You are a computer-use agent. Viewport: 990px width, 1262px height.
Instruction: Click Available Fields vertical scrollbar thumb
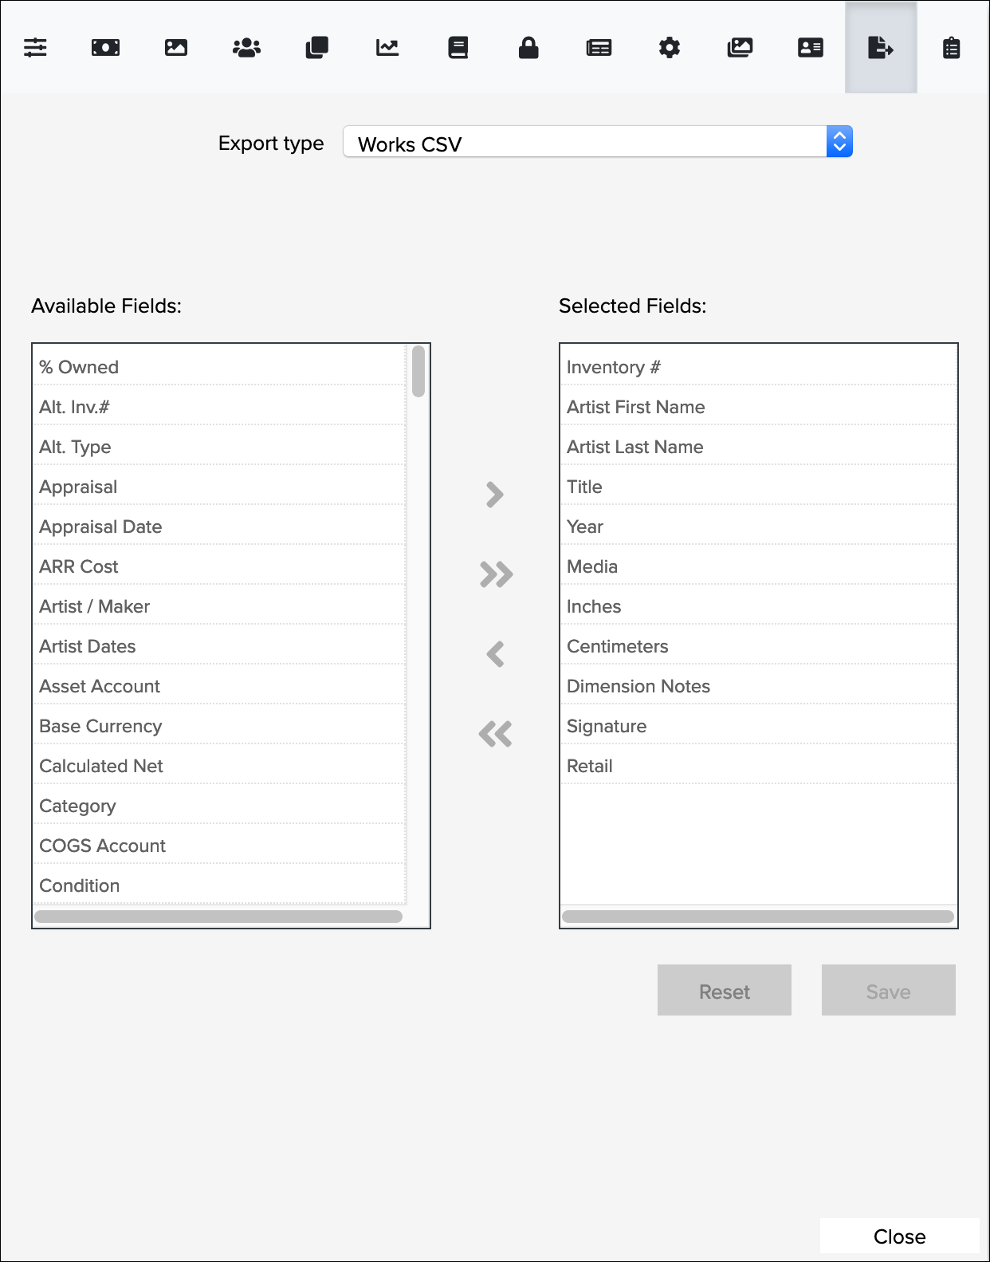pos(418,371)
